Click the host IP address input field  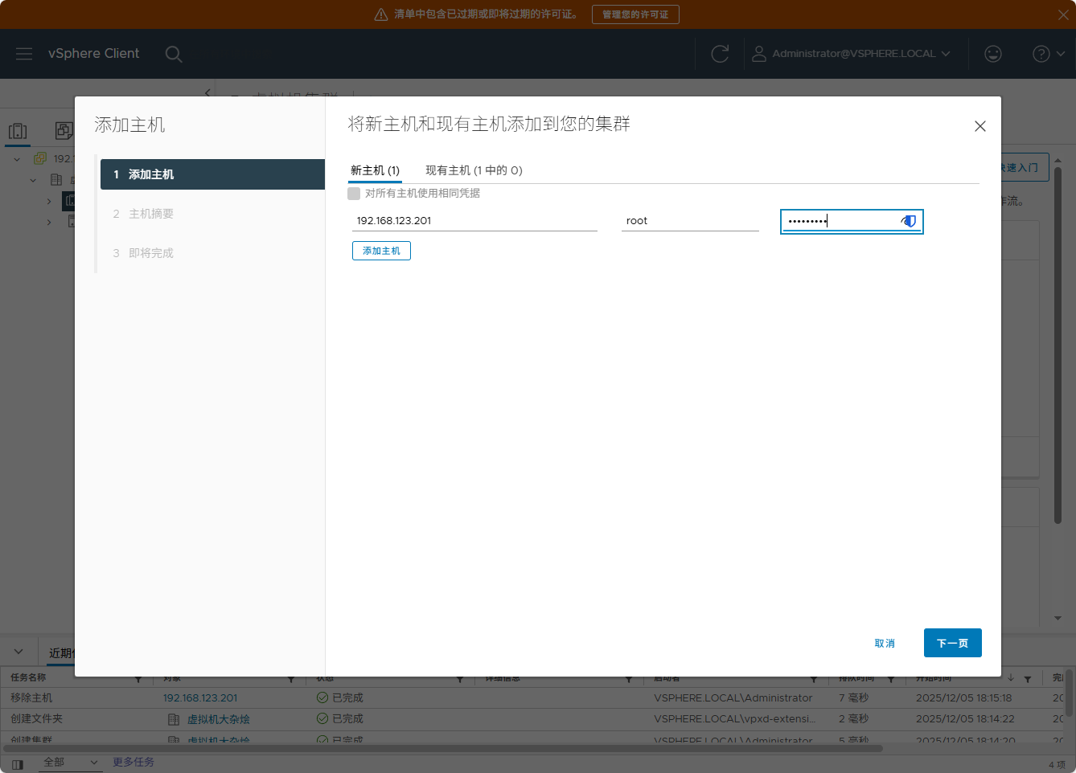474,221
